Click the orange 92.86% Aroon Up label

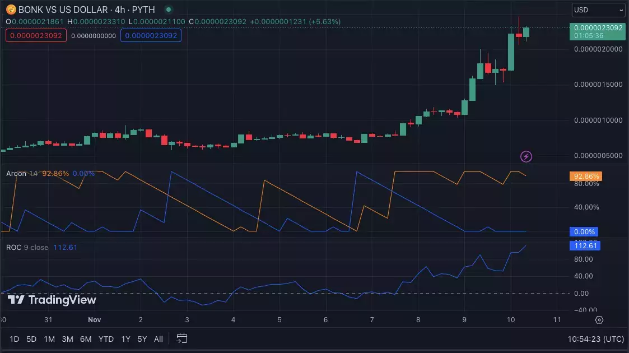586,176
